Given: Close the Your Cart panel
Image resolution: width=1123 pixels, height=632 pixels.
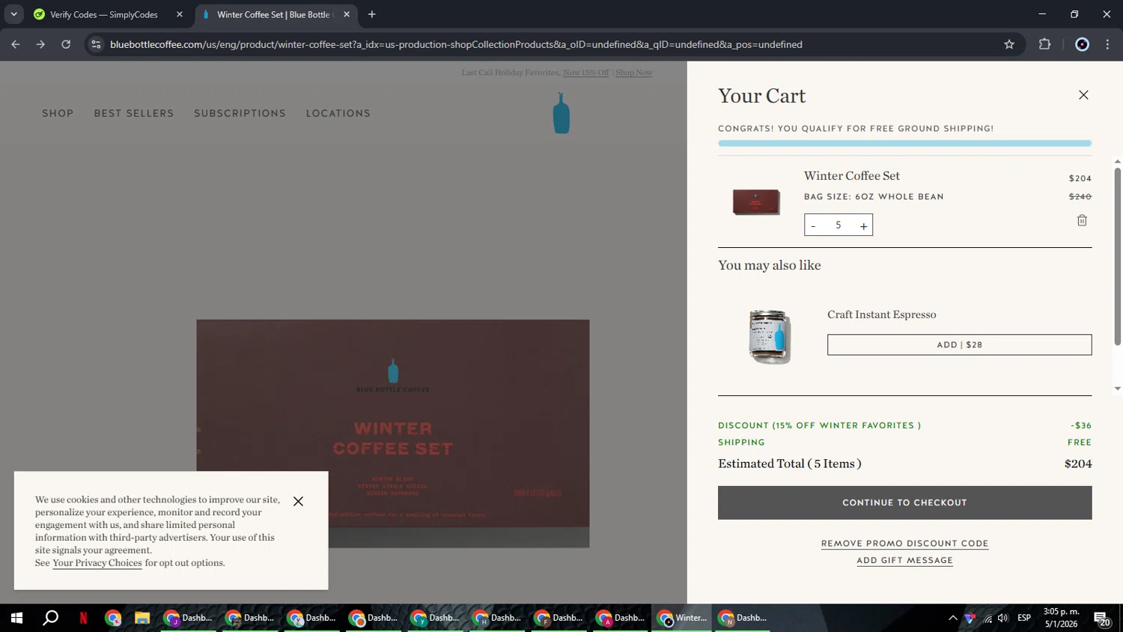Looking at the screenshot, I should 1083,95.
